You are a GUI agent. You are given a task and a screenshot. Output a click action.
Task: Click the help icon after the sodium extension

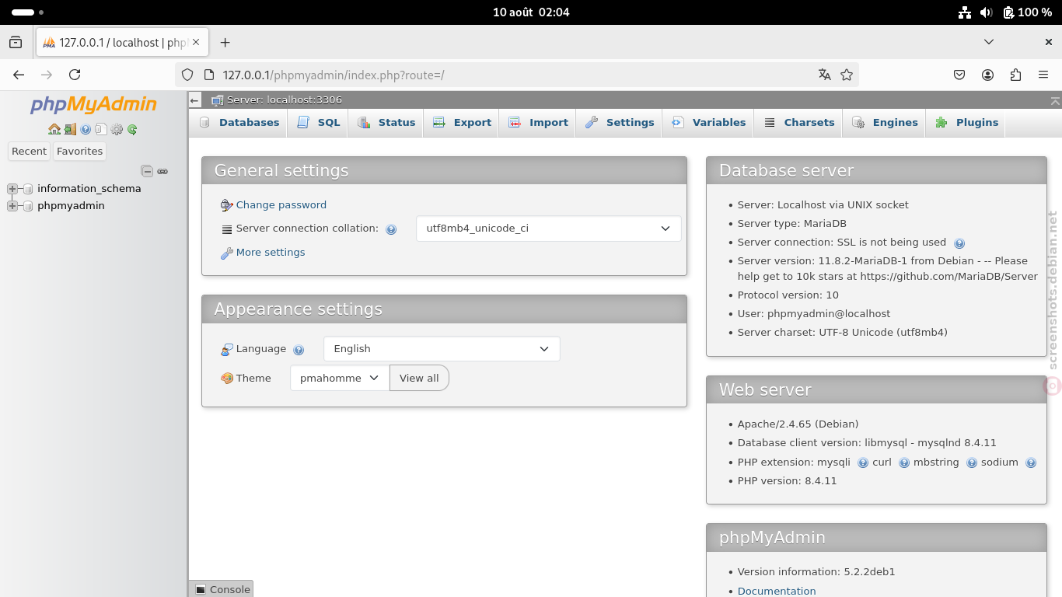(1031, 463)
